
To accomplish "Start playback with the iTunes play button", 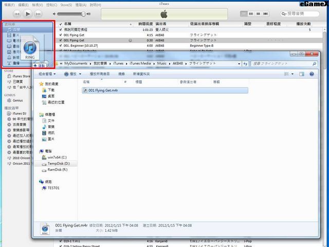I will click(x=28, y=14).
